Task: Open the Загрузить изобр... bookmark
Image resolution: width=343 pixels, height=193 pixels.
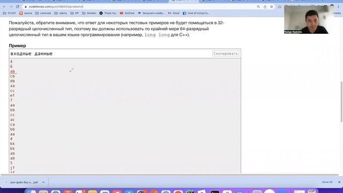Action: [151, 13]
